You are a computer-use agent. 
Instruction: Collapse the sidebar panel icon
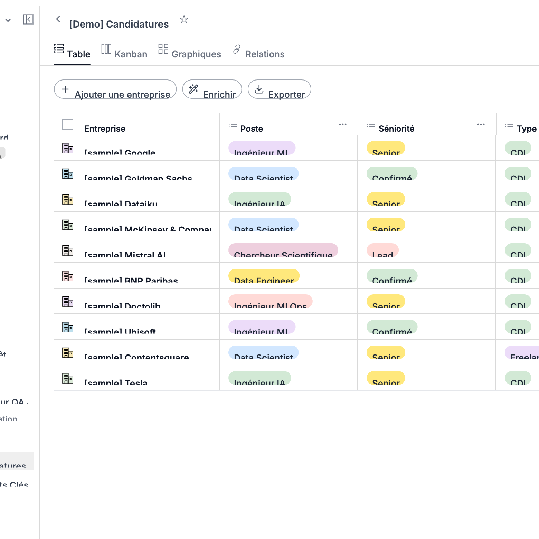pos(28,19)
